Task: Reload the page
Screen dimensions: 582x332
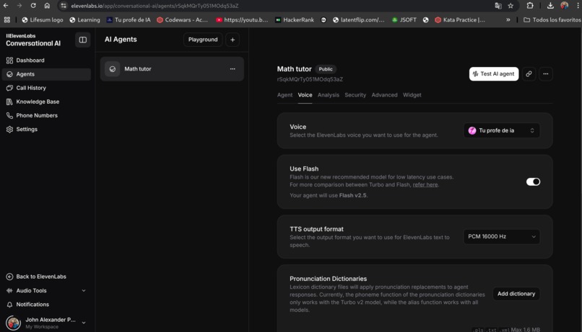Action: pos(33,6)
